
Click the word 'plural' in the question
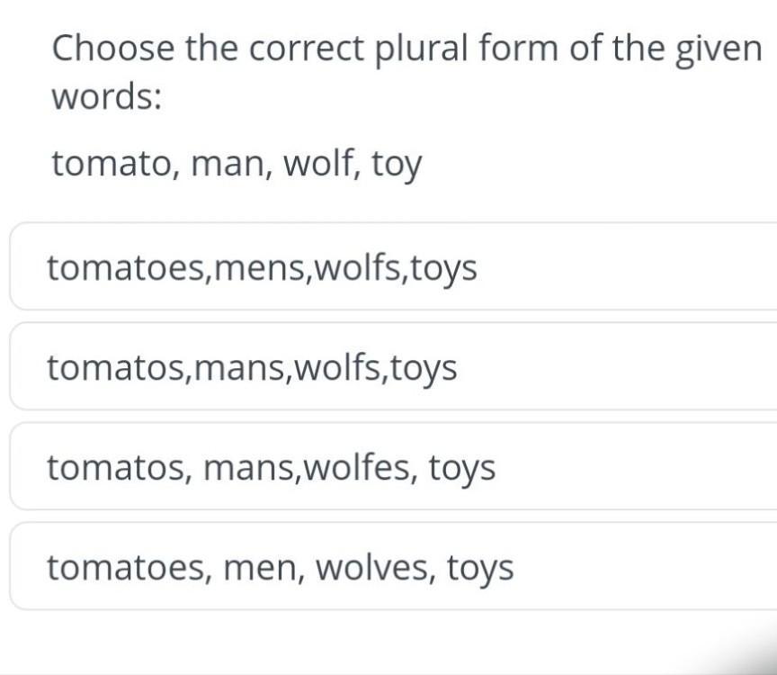[x=417, y=48]
